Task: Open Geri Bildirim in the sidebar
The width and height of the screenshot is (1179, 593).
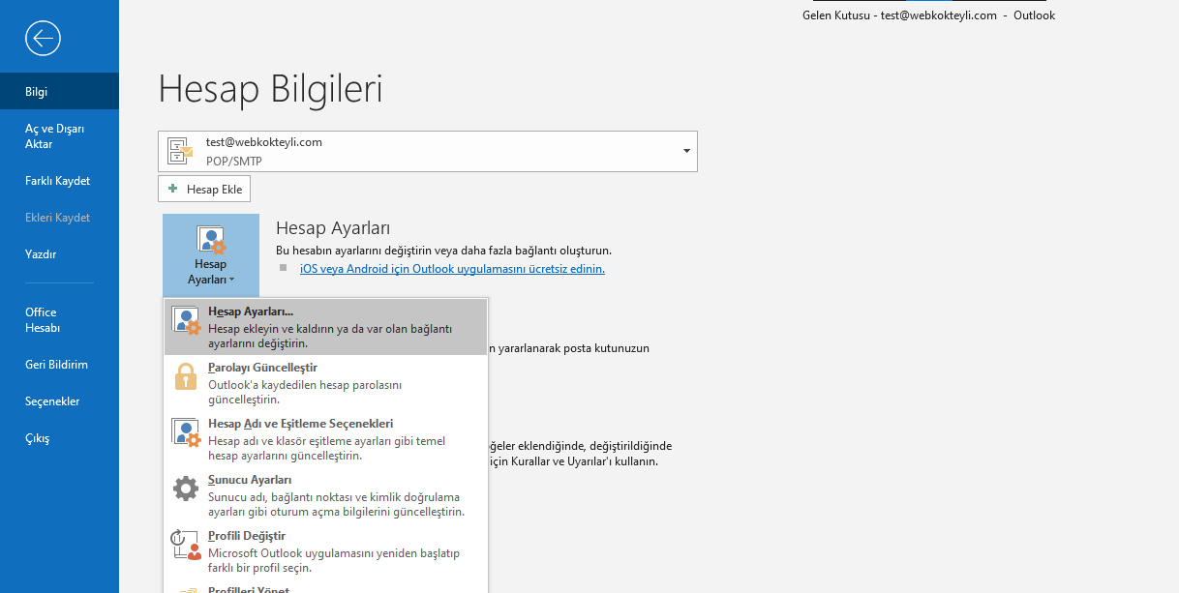Action: [59, 365]
